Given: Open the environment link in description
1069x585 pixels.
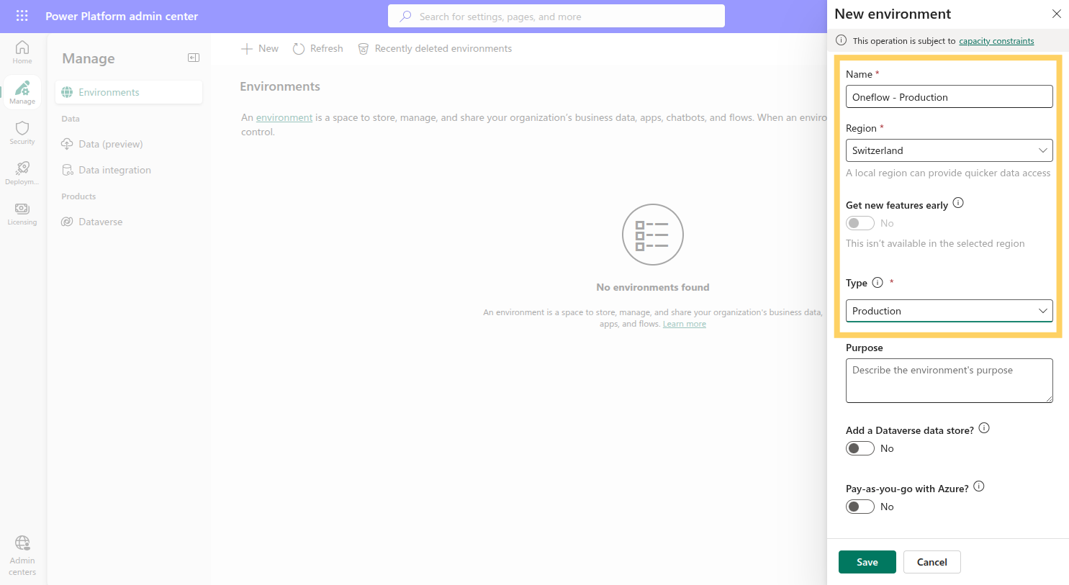Looking at the screenshot, I should [x=284, y=117].
